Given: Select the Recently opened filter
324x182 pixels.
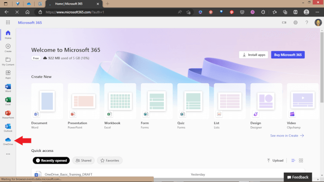Looking at the screenshot, I should (51, 160).
